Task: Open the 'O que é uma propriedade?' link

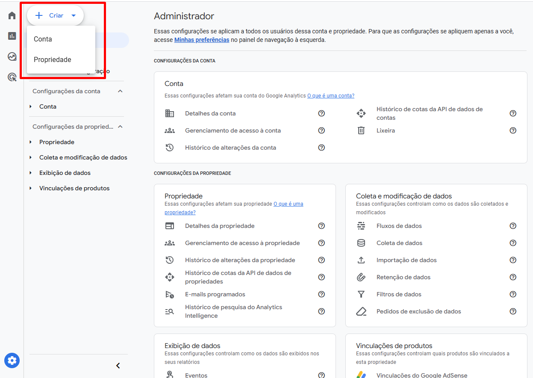Action: 234,208
